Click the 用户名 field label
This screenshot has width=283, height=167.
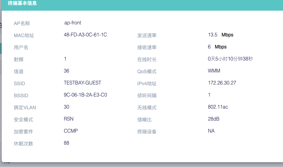click(x=21, y=47)
